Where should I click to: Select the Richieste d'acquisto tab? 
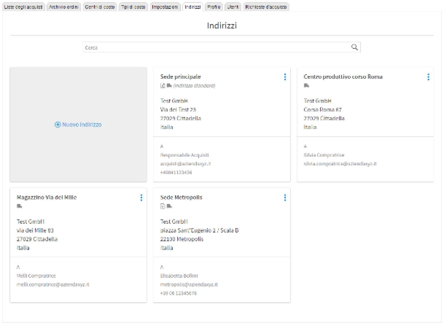click(x=266, y=7)
